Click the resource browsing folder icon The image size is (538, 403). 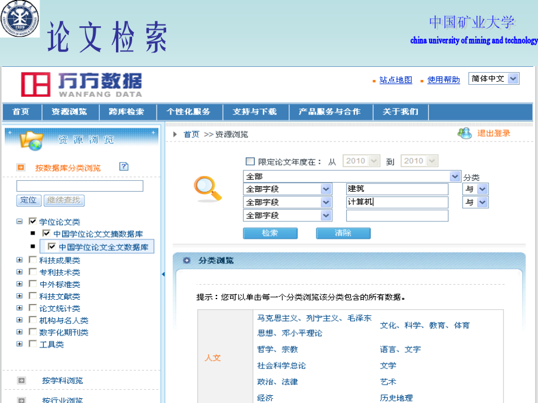tap(31, 140)
